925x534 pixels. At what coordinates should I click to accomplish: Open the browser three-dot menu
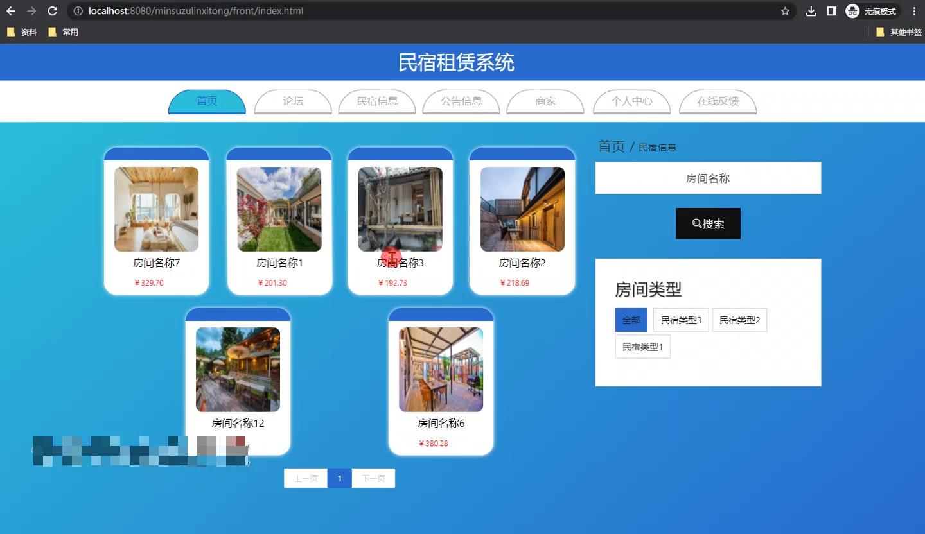pyautogui.click(x=914, y=11)
